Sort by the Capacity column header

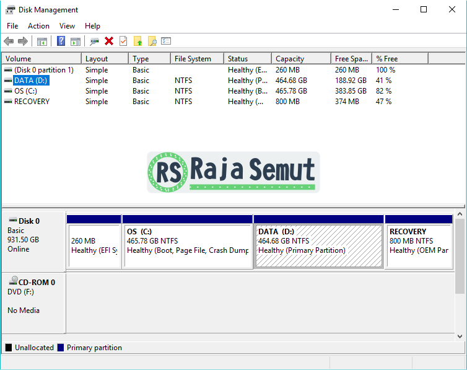pos(302,59)
